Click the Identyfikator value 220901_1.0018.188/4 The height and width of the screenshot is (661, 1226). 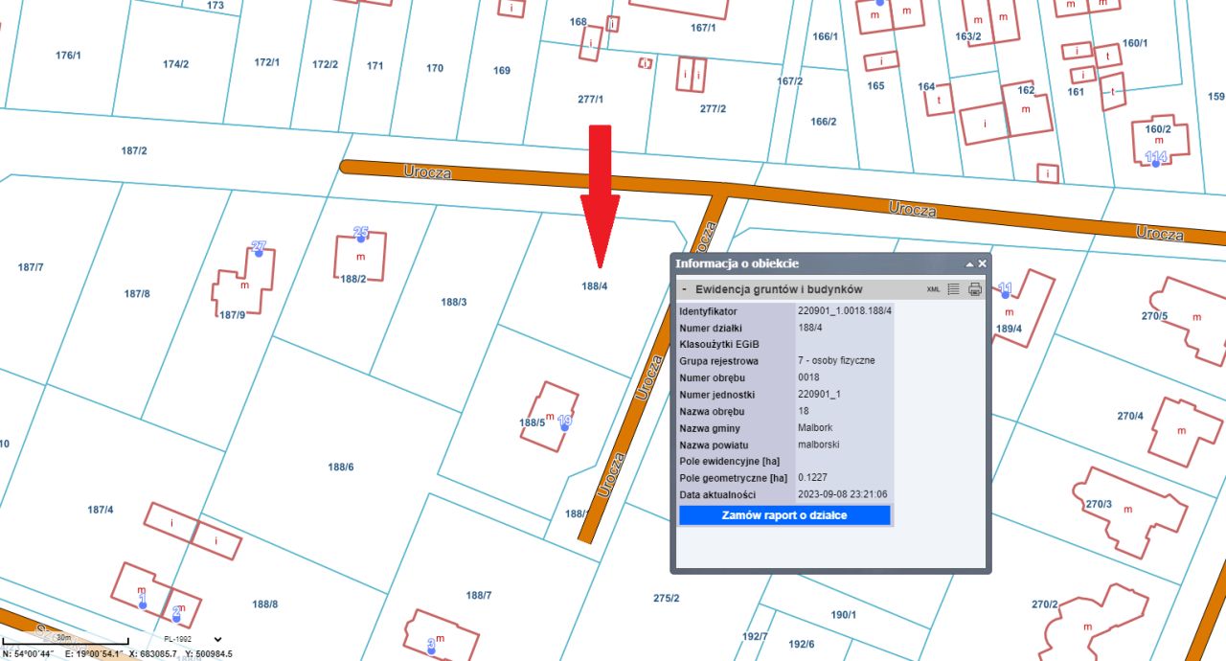point(845,311)
